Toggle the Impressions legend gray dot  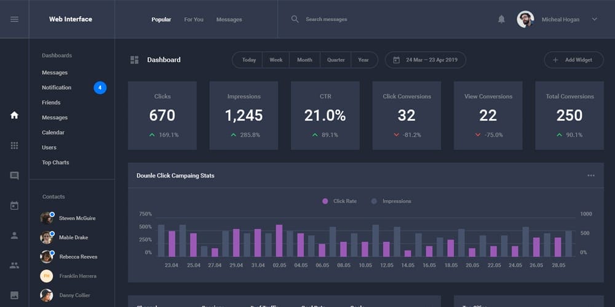coord(374,201)
